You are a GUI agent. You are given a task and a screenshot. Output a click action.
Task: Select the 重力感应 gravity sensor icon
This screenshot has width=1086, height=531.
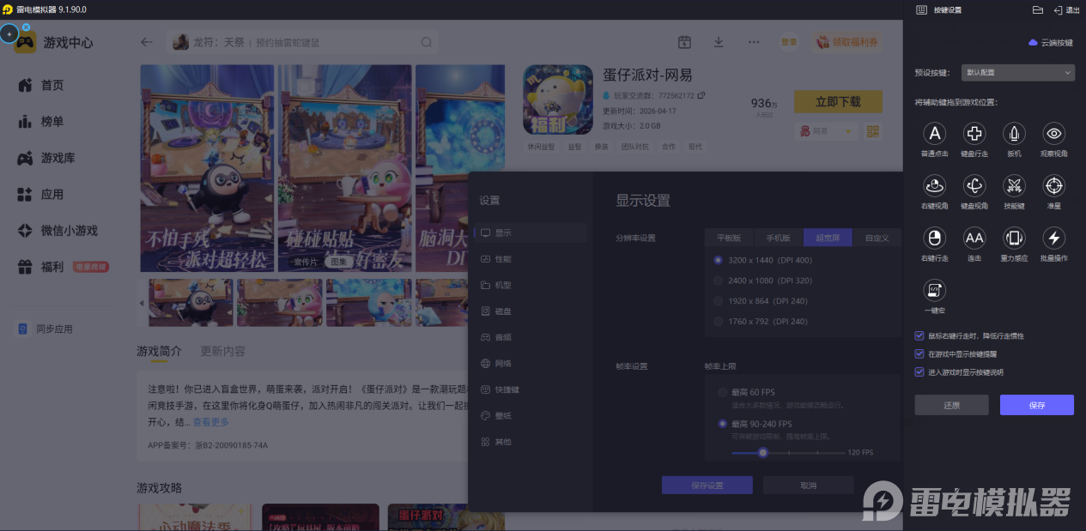(x=1014, y=238)
